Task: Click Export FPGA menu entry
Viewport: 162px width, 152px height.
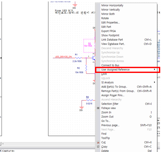Action: 108,31
